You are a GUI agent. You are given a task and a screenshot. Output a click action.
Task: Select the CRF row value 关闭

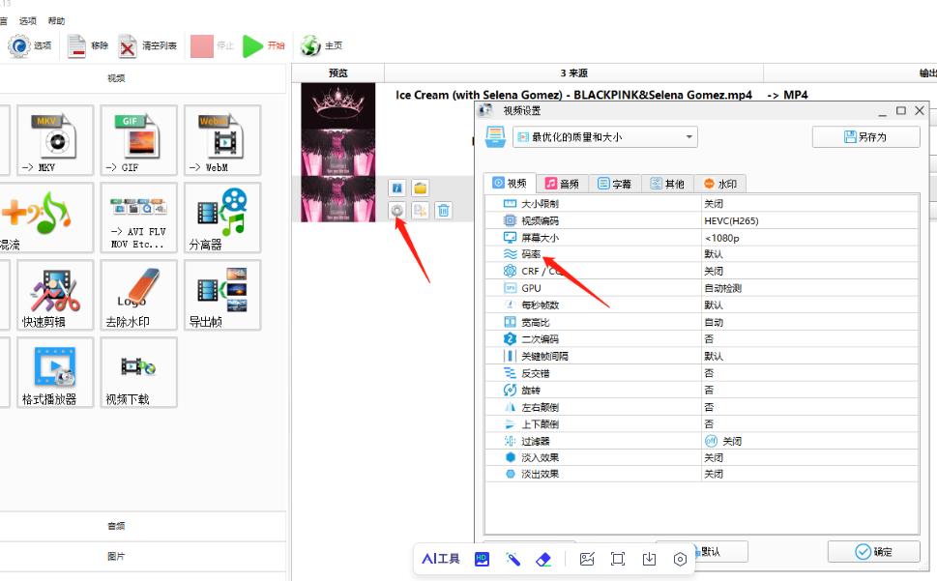pyautogui.click(x=714, y=271)
